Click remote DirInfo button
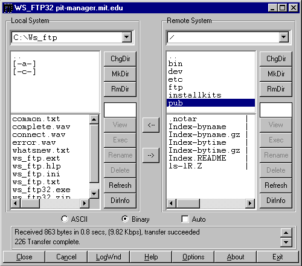The width and height of the screenshot is (302, 266). tap(276, 201)
